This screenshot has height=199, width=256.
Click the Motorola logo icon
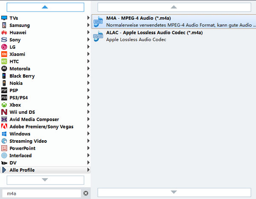(x=4, y=69)
